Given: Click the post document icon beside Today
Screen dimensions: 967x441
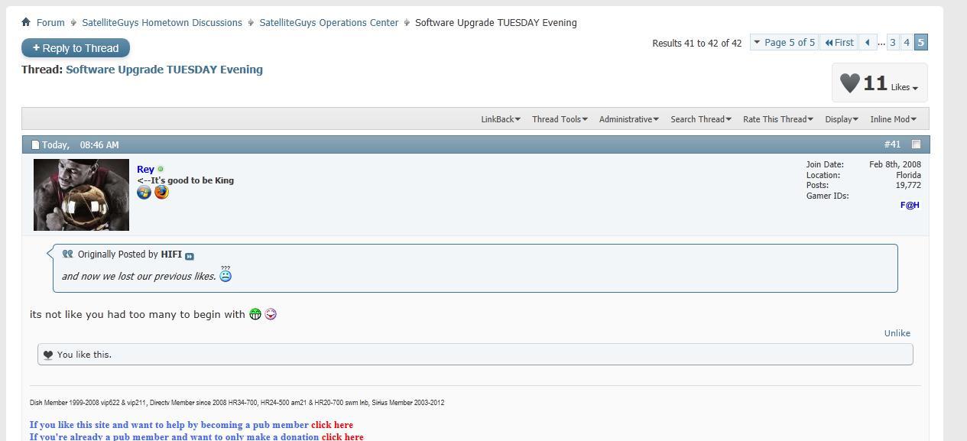Looking at the screenshot, I should click(x=34, y=144).
